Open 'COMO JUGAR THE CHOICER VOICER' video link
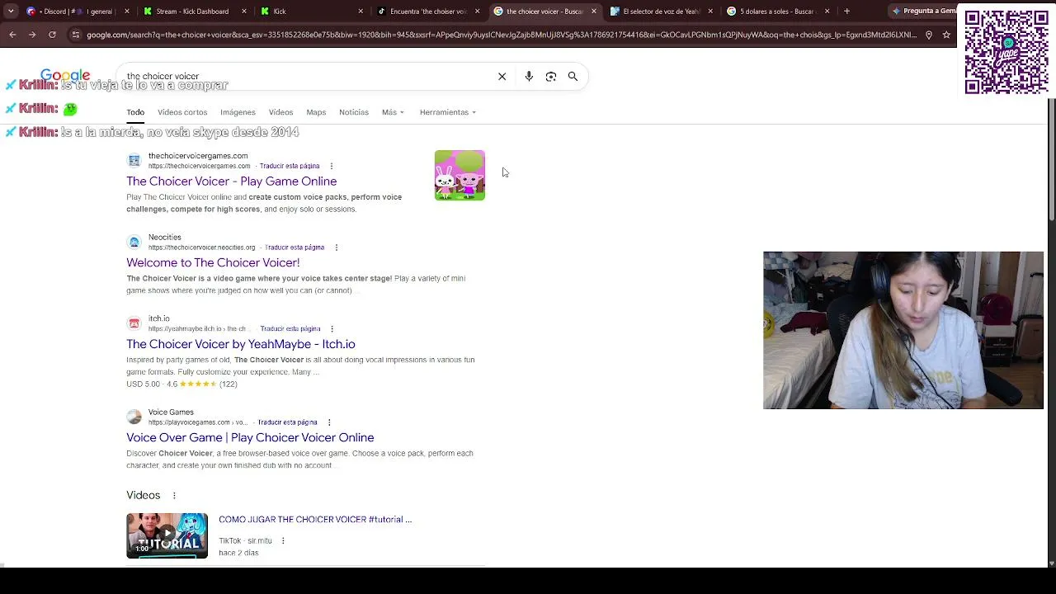 click(x=315, y=520)
